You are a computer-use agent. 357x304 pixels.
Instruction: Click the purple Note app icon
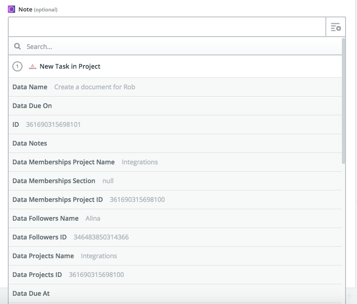[11, 9]
